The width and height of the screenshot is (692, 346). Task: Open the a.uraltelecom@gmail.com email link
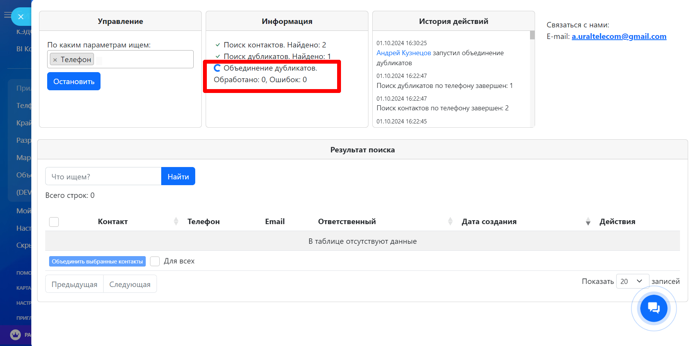[619, 36]
